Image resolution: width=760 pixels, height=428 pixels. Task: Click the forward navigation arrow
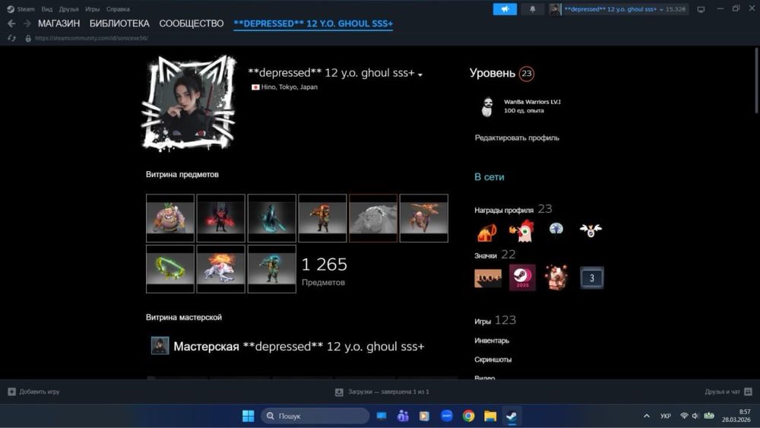(x=27, y=24)
